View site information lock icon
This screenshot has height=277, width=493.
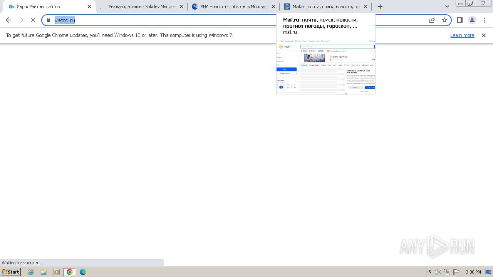coord(49,20)
